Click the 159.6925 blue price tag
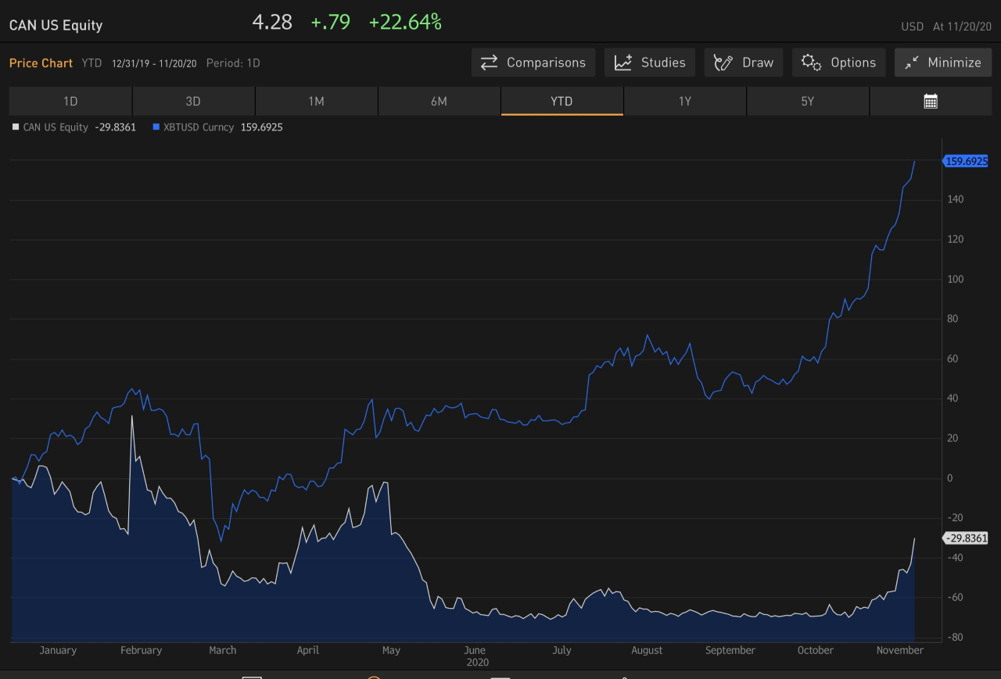1001x679 pixels. point(966,162)
